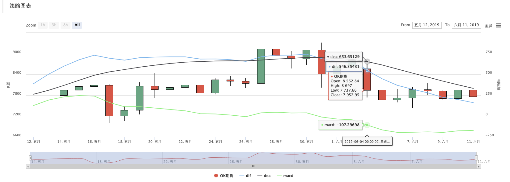Open the chart hamburger context menu

coord(499,26)
